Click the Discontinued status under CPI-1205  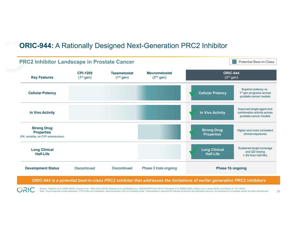pyautogui.click(x=85, y=168)
